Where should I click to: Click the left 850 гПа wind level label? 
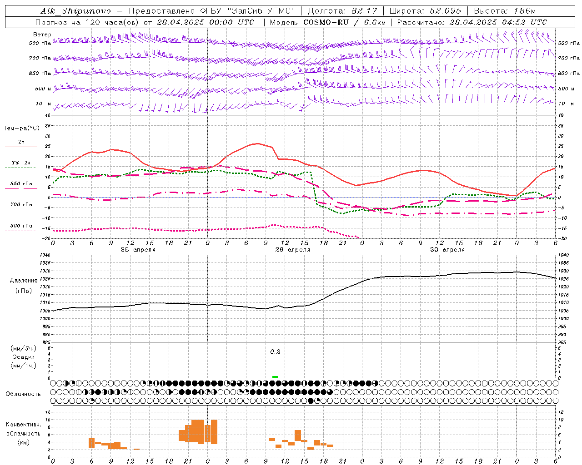pyautogui.click(x=40, y=73)
